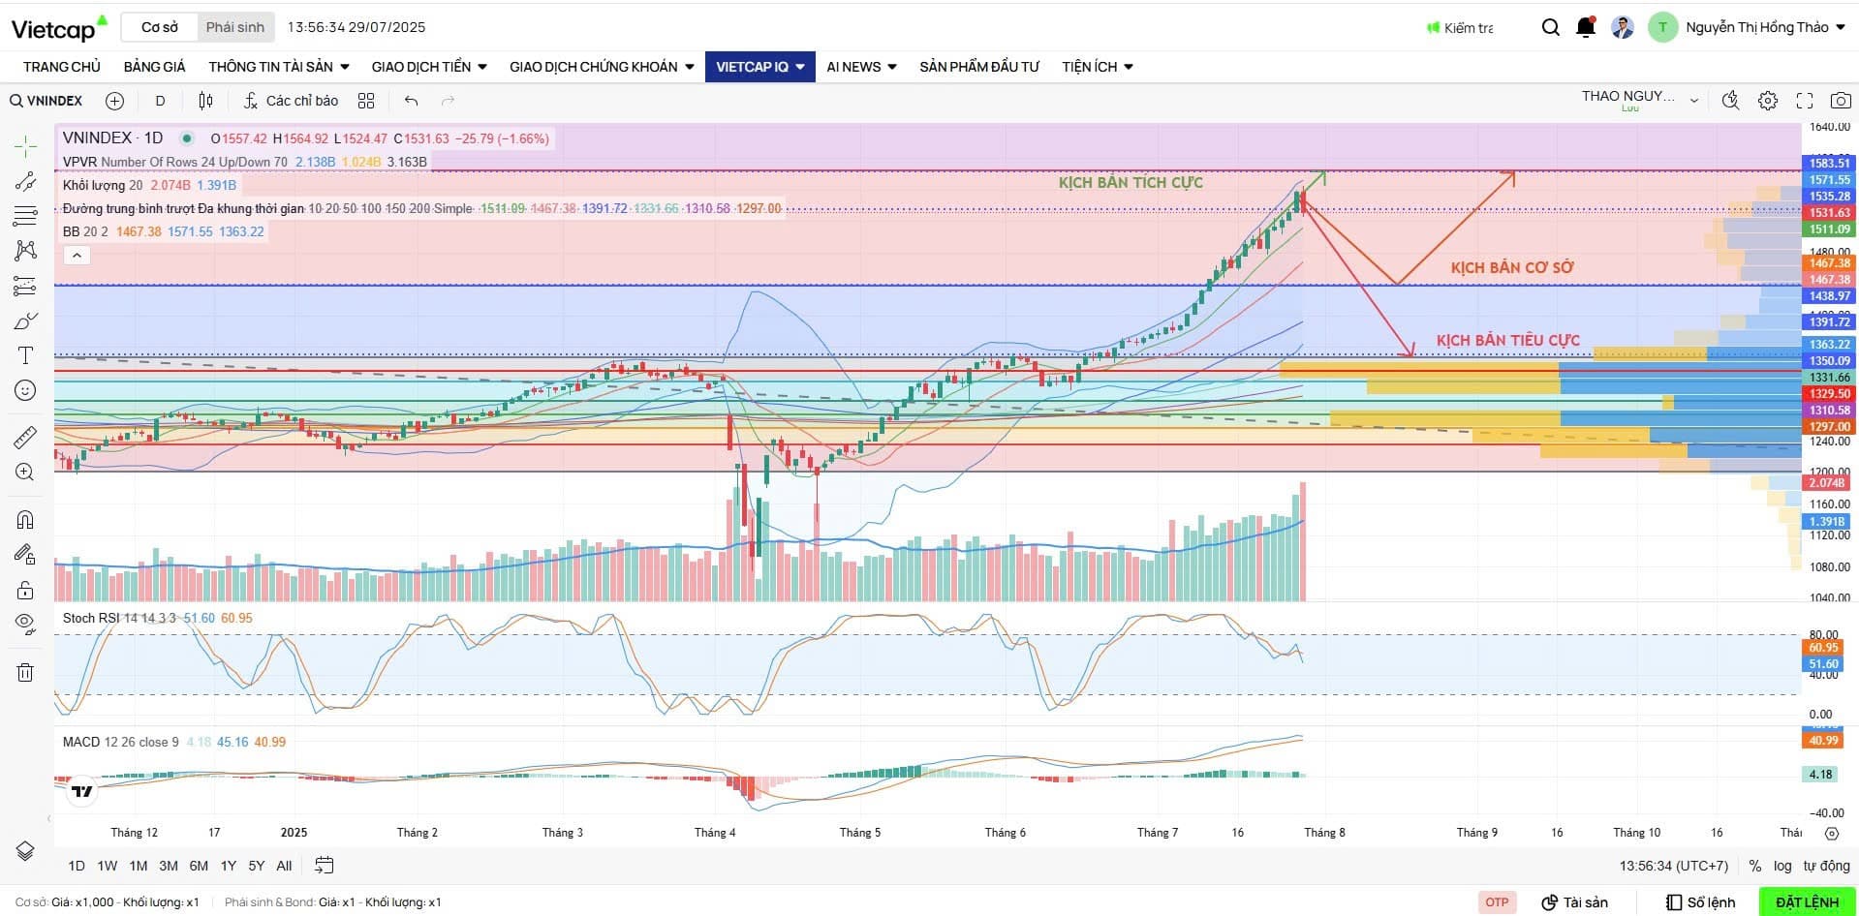Viewport: 1859px width, 916px height.
Task: Toggle the percent price scale
Action: point(1755,866)
